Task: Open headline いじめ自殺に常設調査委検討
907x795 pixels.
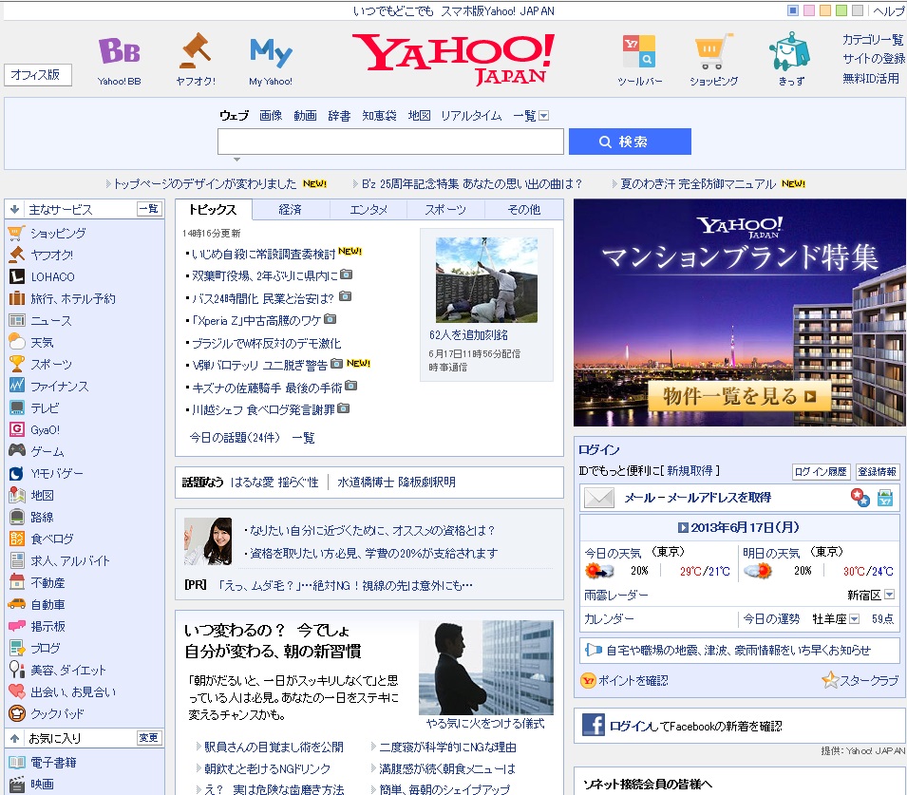Action: 264,254
